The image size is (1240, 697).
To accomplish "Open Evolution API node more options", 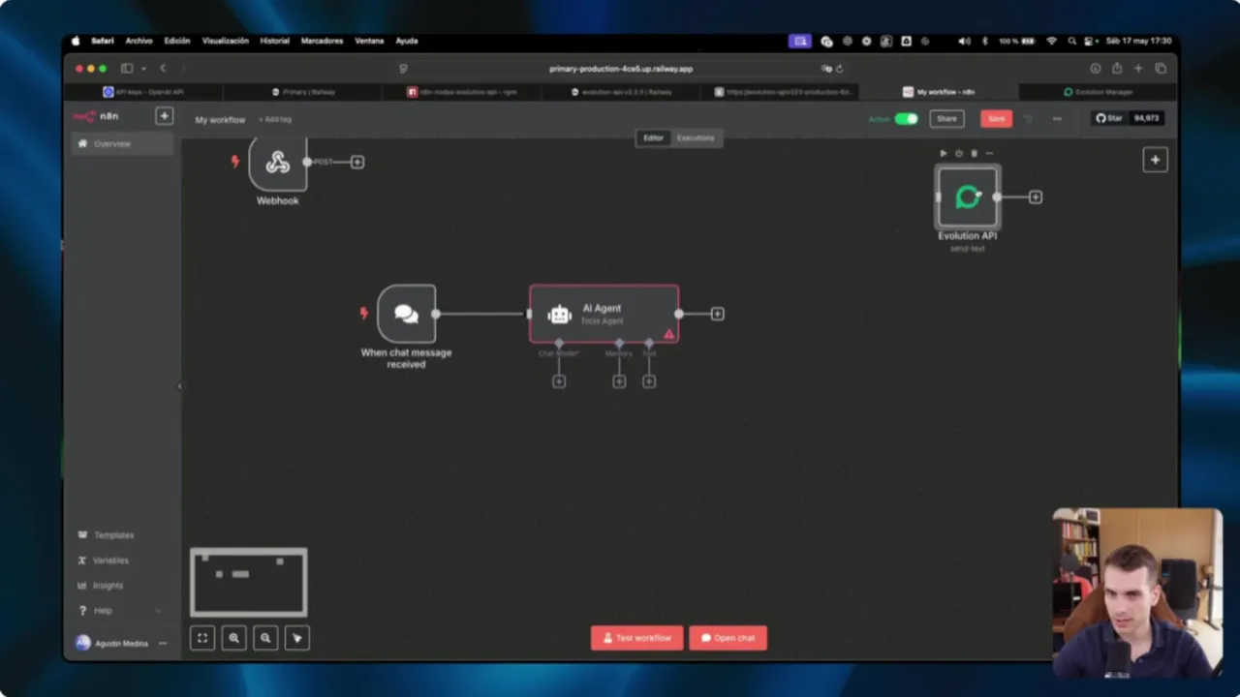I will tap(989, 153).
